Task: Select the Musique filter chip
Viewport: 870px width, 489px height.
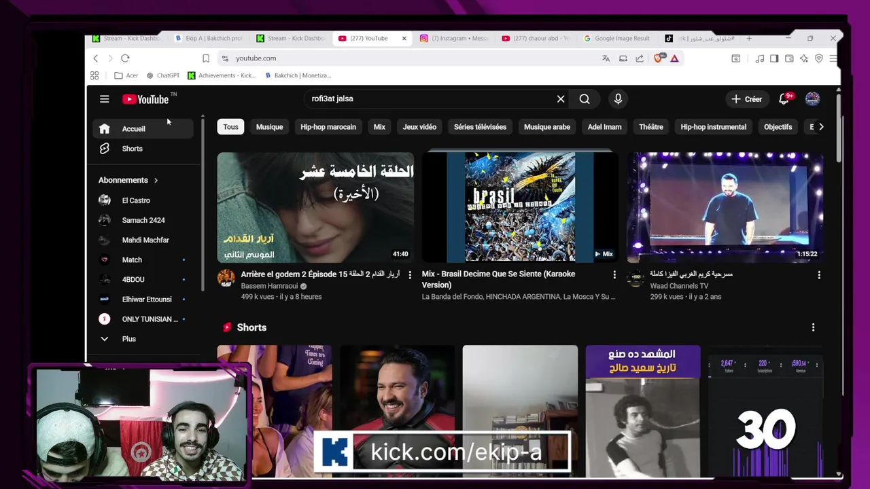Action: point(269,127)
